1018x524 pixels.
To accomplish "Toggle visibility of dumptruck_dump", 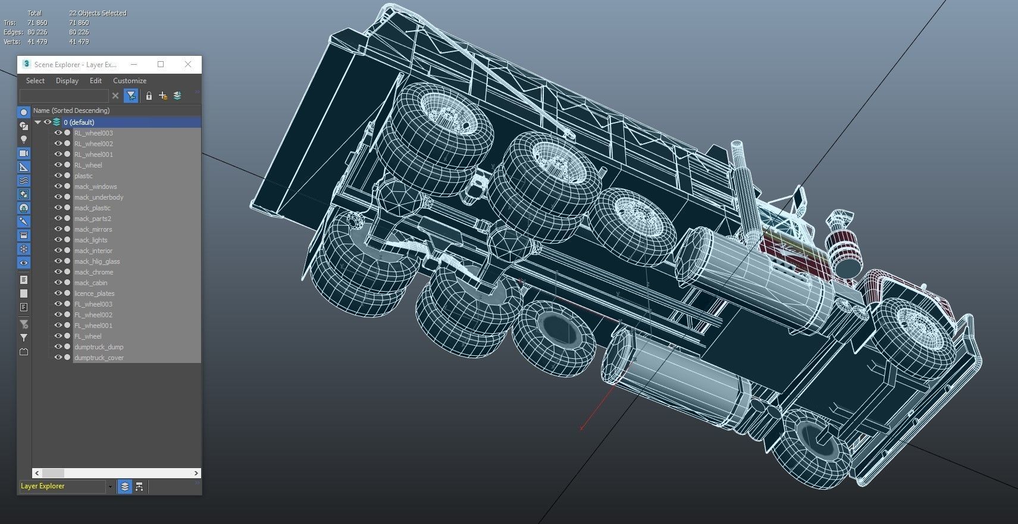I will click(x=58, y=347).
